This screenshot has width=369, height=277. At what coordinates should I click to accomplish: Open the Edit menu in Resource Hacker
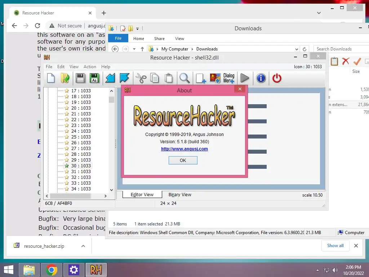click(x=61, y=67)
